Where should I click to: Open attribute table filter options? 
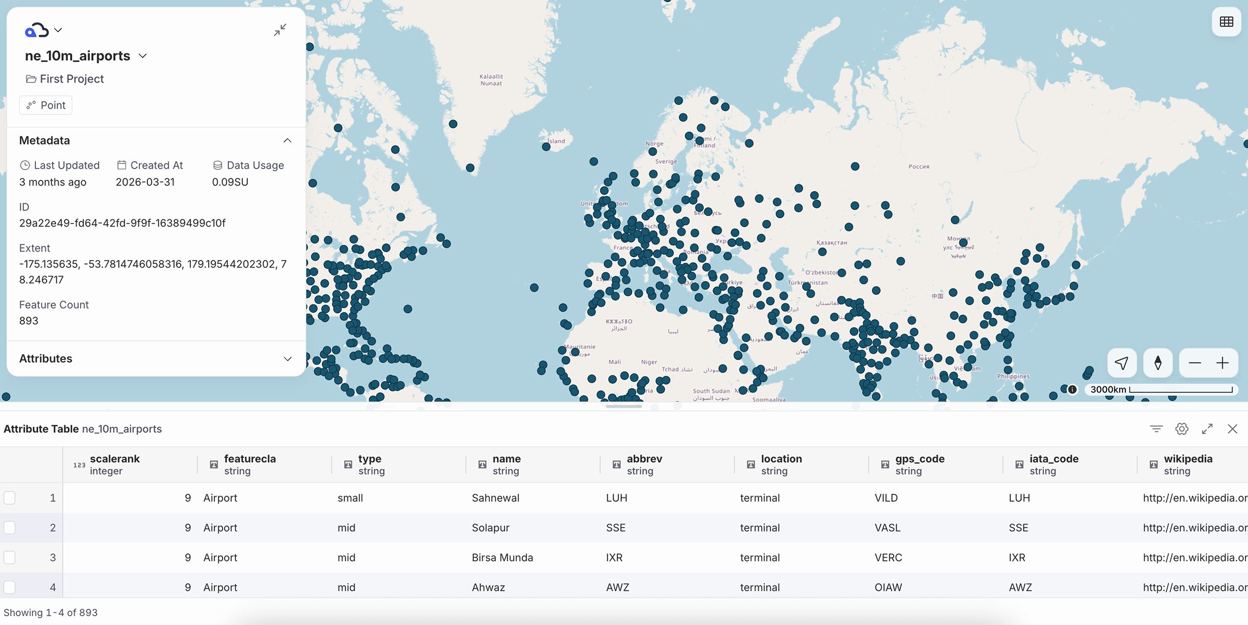1156,429
